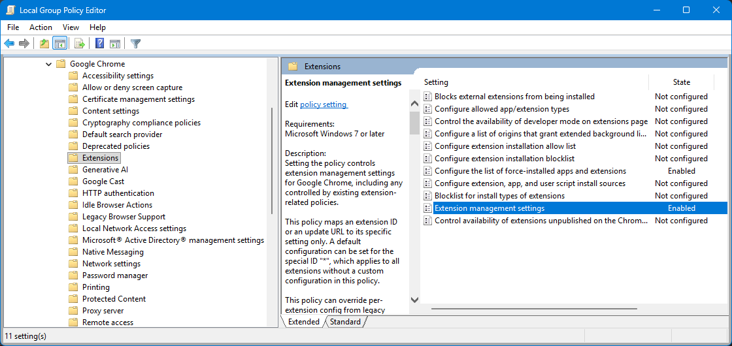Click policy icon beside Configure extension installation allow list

[427, 146]
